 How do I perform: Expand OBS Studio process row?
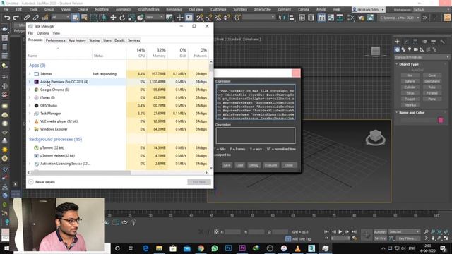30,106
